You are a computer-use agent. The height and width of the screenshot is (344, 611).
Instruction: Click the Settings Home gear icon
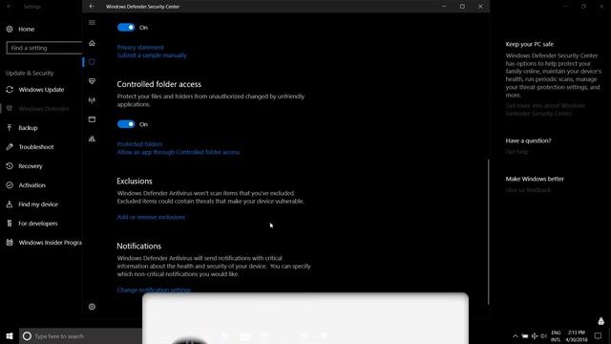click(10, 29)
